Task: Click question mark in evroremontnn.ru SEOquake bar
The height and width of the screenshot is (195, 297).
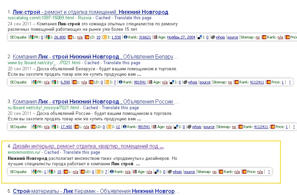Action: click(x=269, y=172)
